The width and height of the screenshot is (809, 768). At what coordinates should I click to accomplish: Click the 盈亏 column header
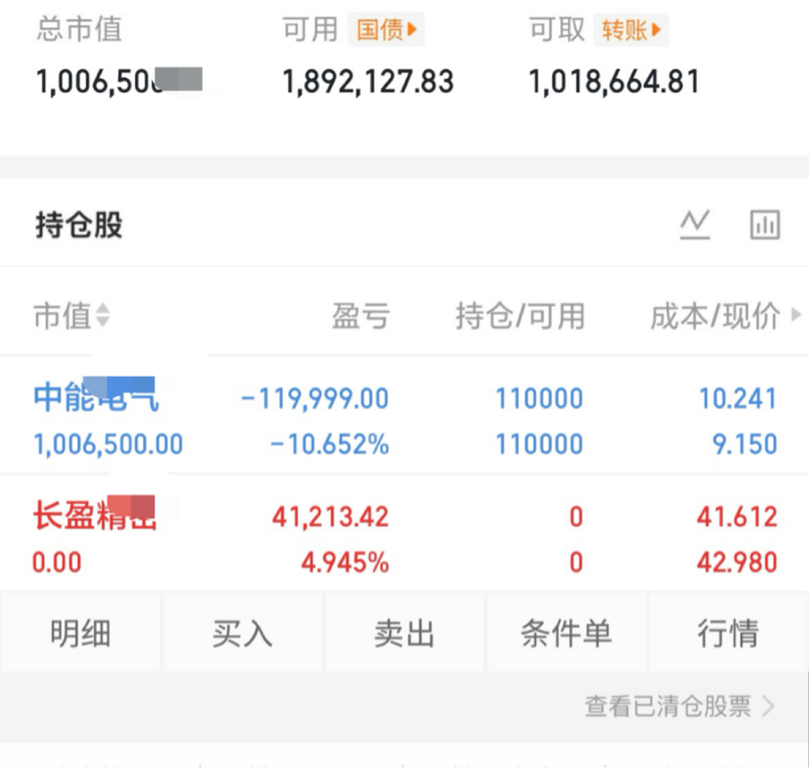click(x=360, y=315)
